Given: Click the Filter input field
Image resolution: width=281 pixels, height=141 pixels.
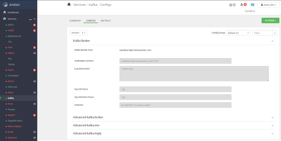Looking at the screenshot, I should [x=262, y=33].
